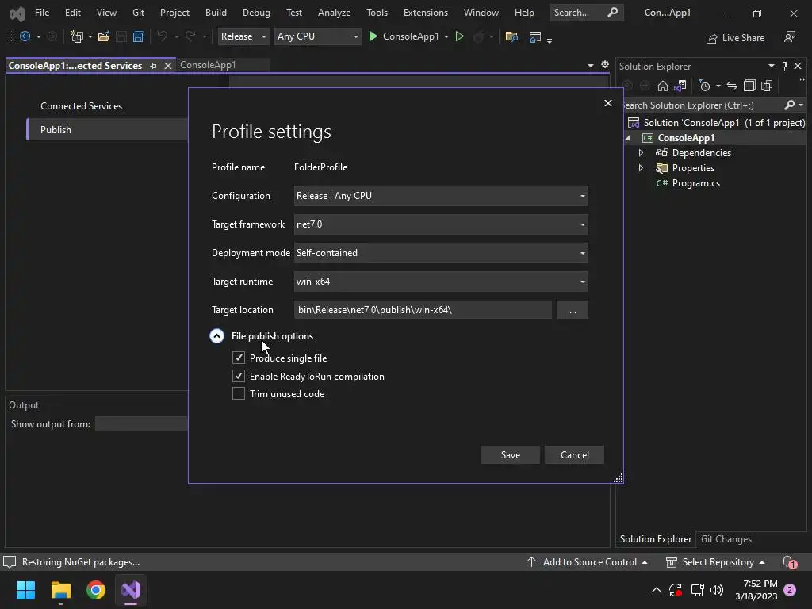Open the Any CPU platform dropdown
812x609 pixels.
click(x=317, y=36)
